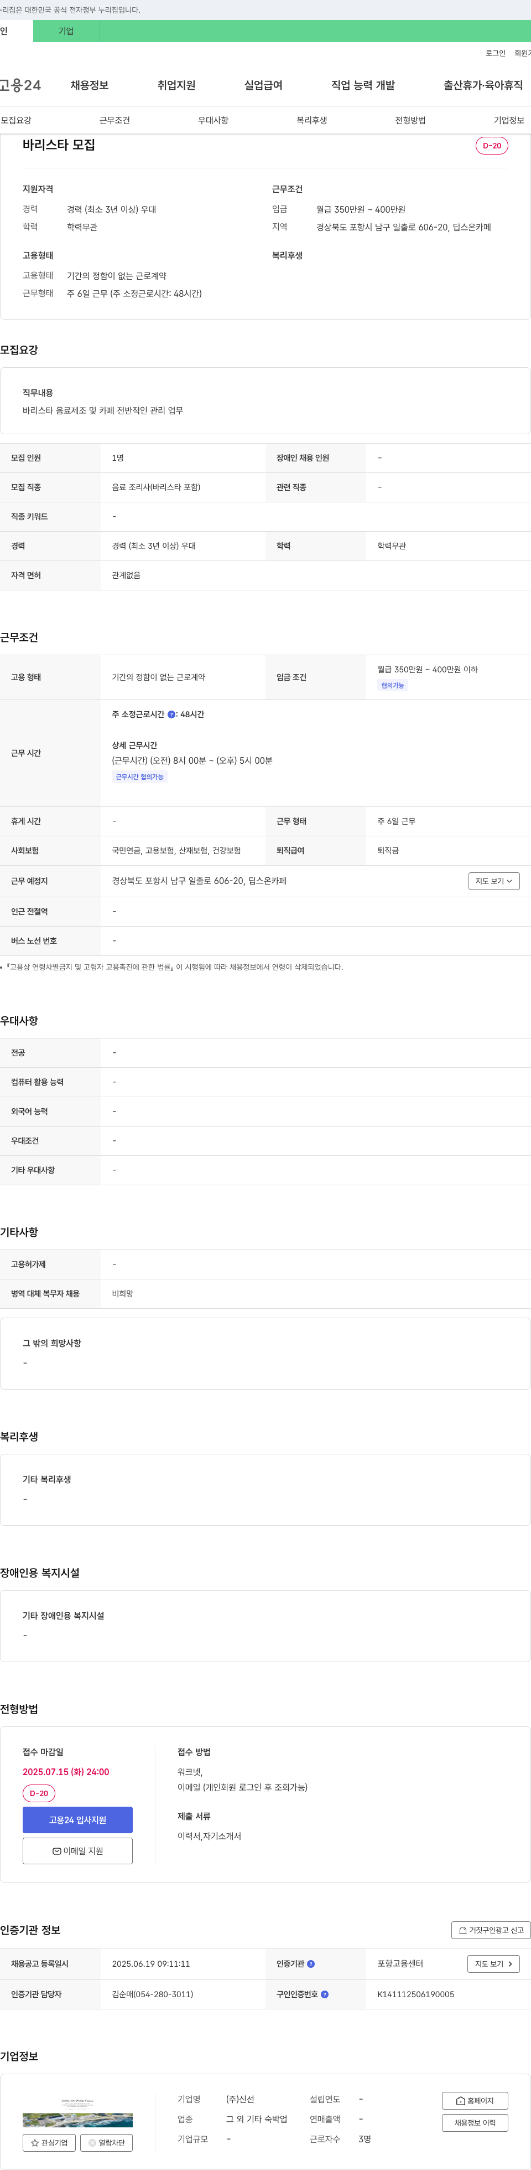531x2170 pixels.
Task: Click 음료 조리사(바리스타 포함) job type
Action: [x=155, y=487]
